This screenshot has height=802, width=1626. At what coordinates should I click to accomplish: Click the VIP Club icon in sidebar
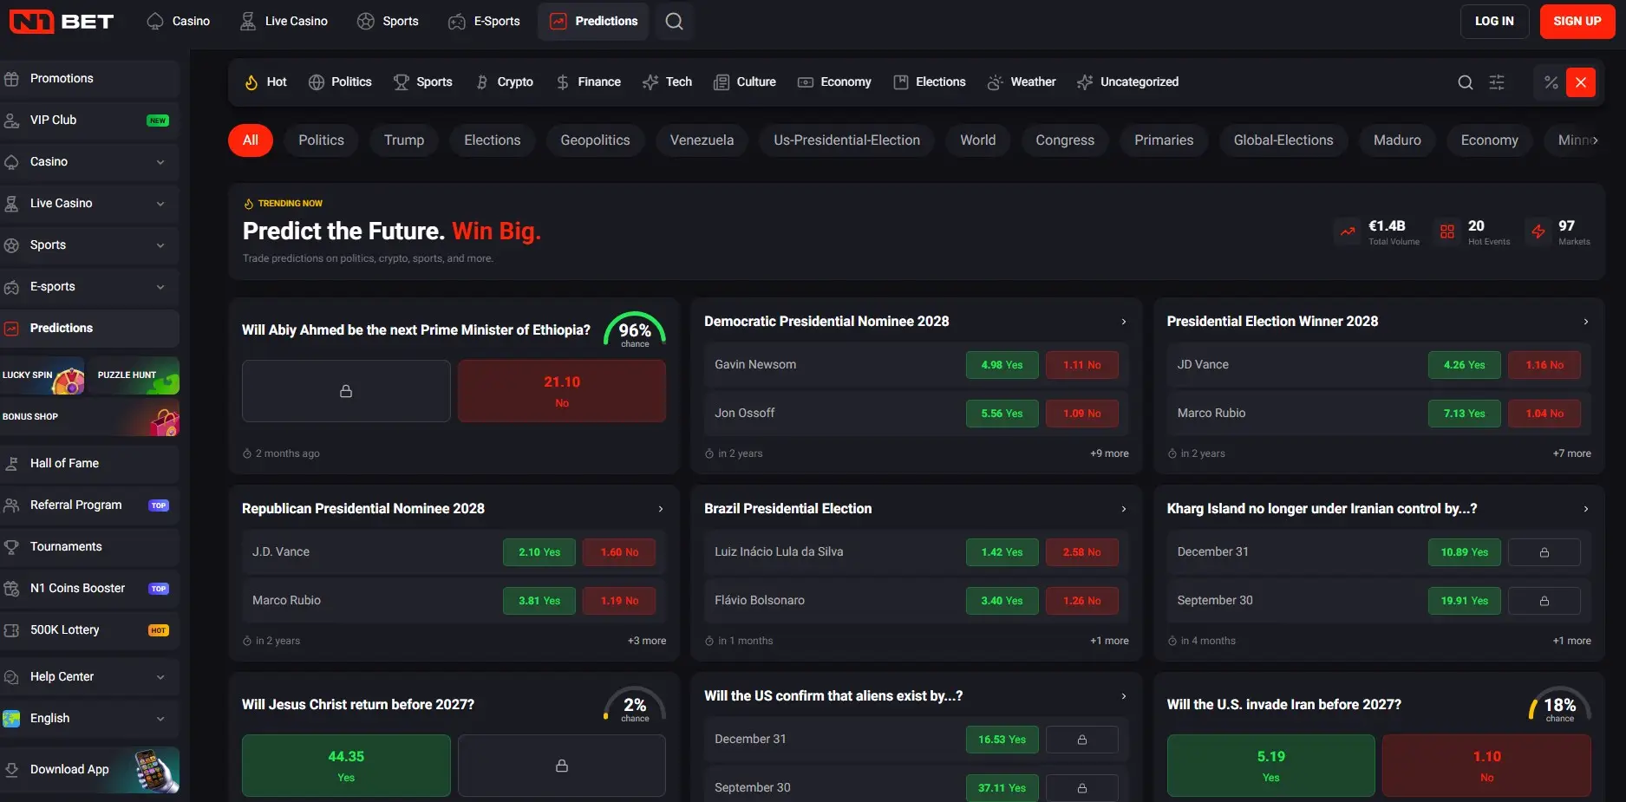(x=11, y=121)
